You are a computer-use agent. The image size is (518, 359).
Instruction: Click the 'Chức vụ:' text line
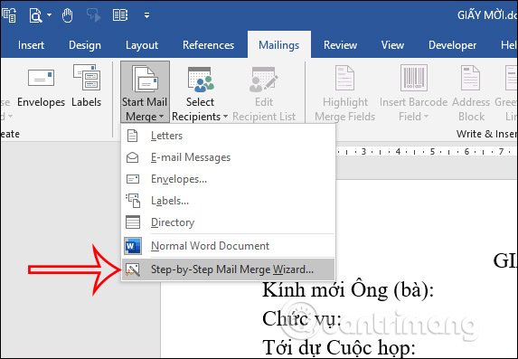point(302,319)
